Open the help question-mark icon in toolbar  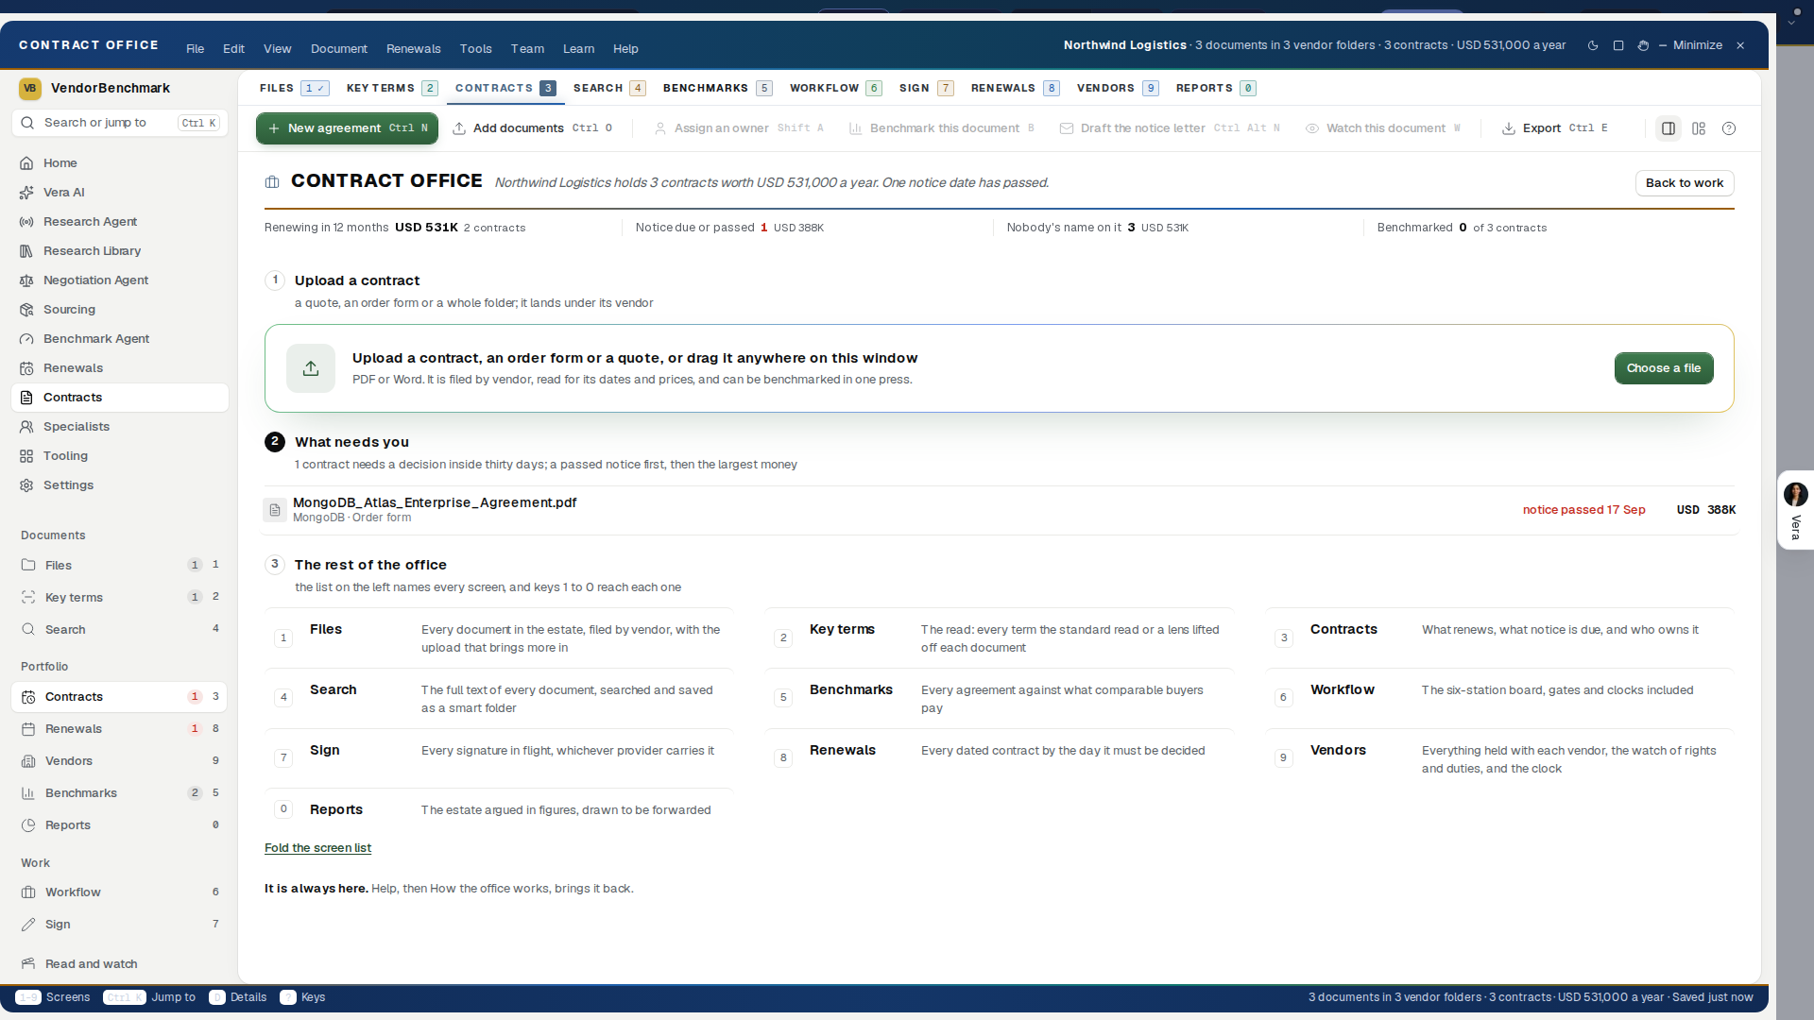(x=1729, y=128)
